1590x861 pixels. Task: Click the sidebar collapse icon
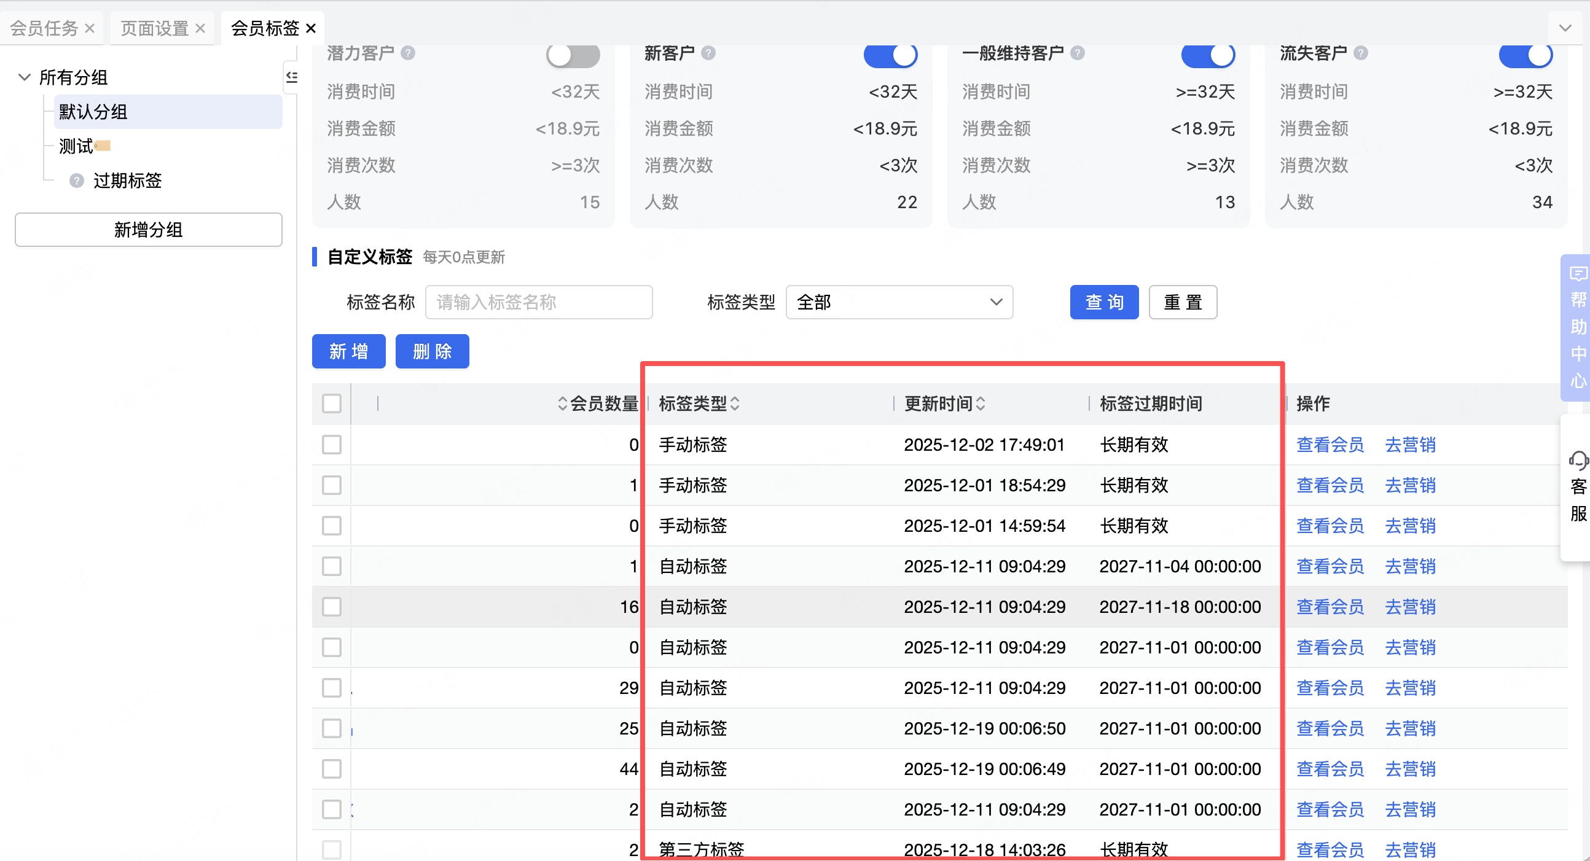coord(291,77)
